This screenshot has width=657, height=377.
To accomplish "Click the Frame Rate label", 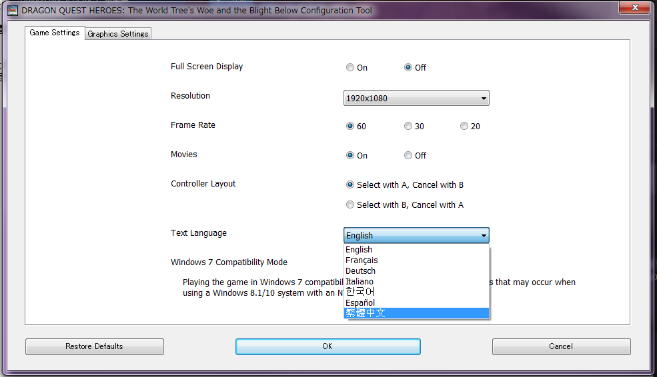I will [193, 125].
